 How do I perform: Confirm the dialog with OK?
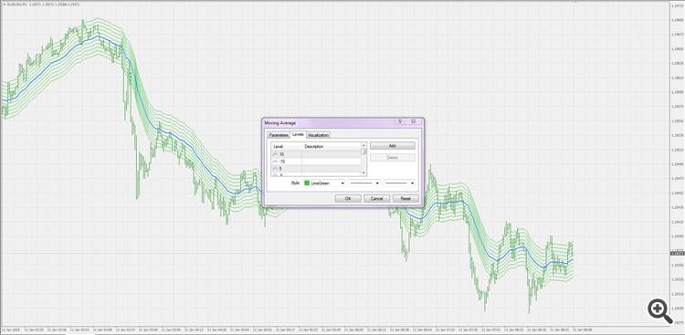348,198
